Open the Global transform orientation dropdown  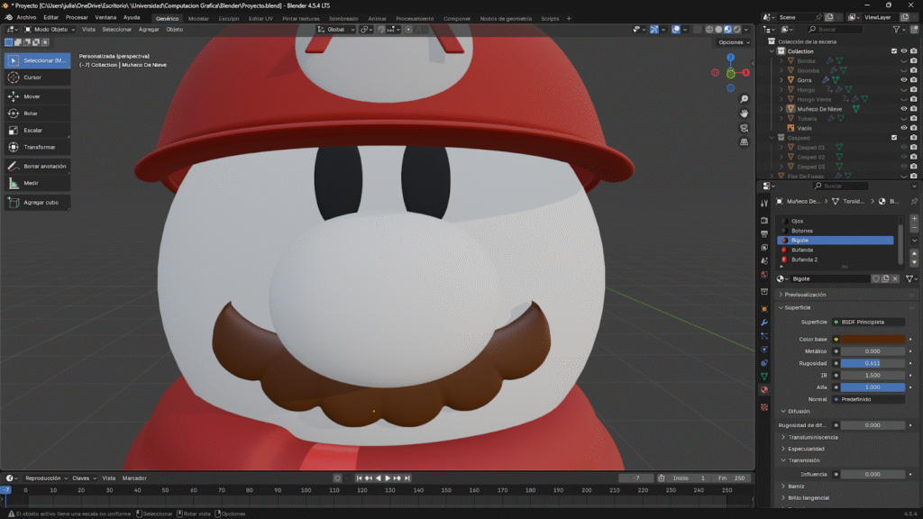[335, 29]
